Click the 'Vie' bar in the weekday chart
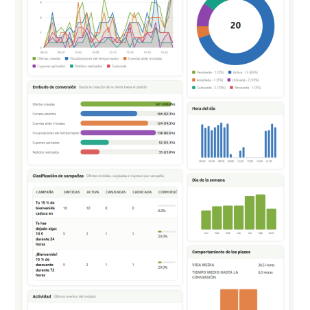 250,213
